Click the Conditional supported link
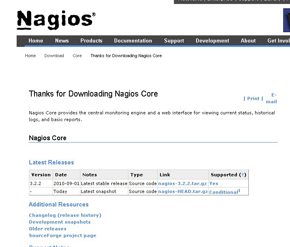This screenshot has width=290, height=247. point(225,192)
